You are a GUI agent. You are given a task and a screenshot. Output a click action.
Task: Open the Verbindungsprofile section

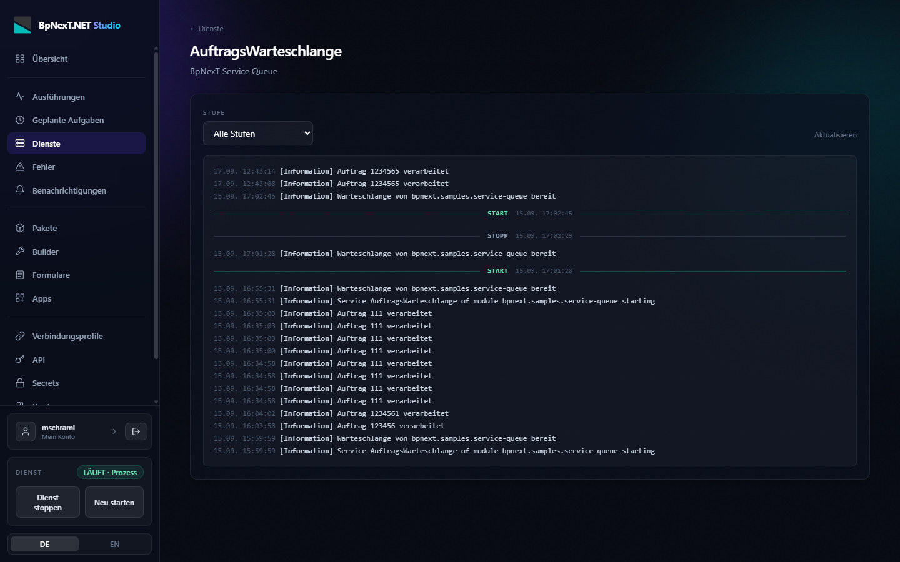pyautogui.click(x=76, y=336)
